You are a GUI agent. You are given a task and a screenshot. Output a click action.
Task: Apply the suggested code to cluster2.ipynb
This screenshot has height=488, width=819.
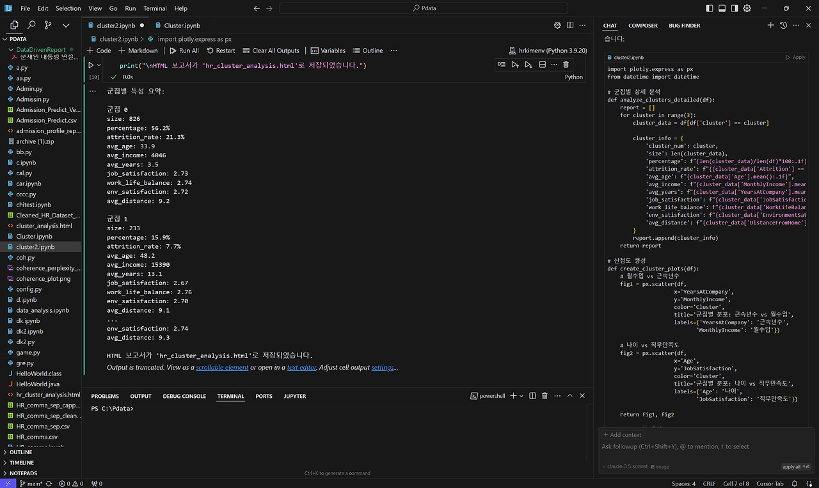click(795, 57)
